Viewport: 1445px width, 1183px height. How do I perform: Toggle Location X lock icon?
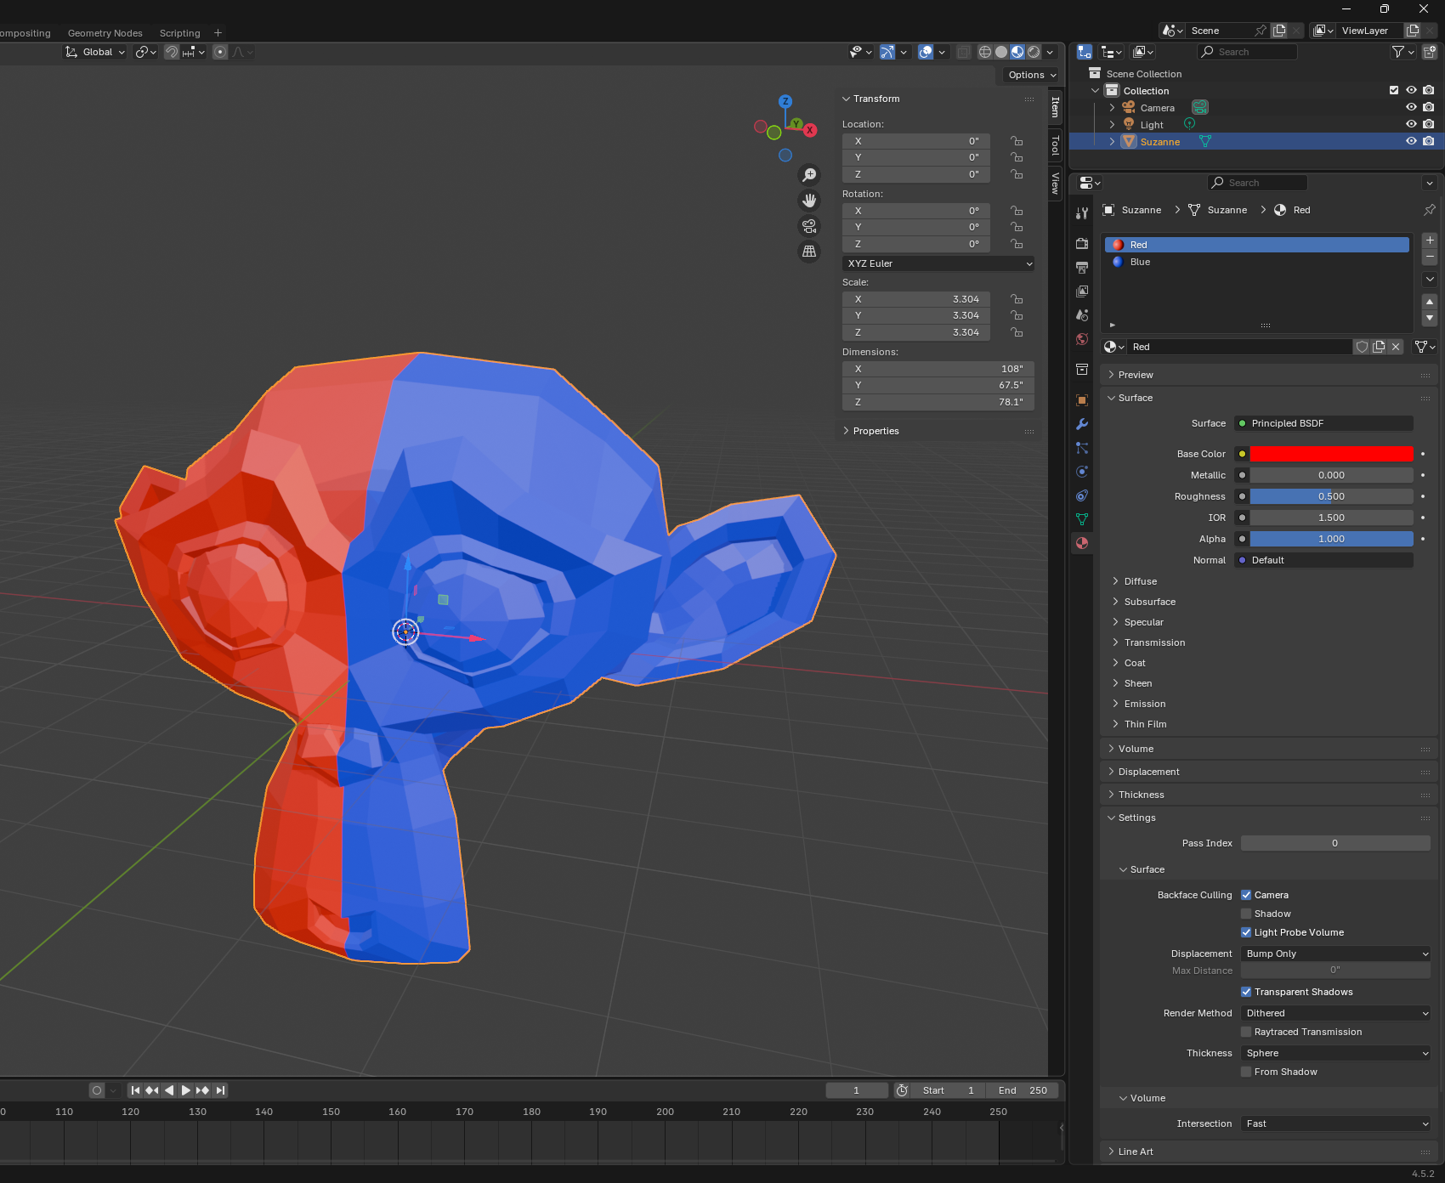click(1017, 141)
